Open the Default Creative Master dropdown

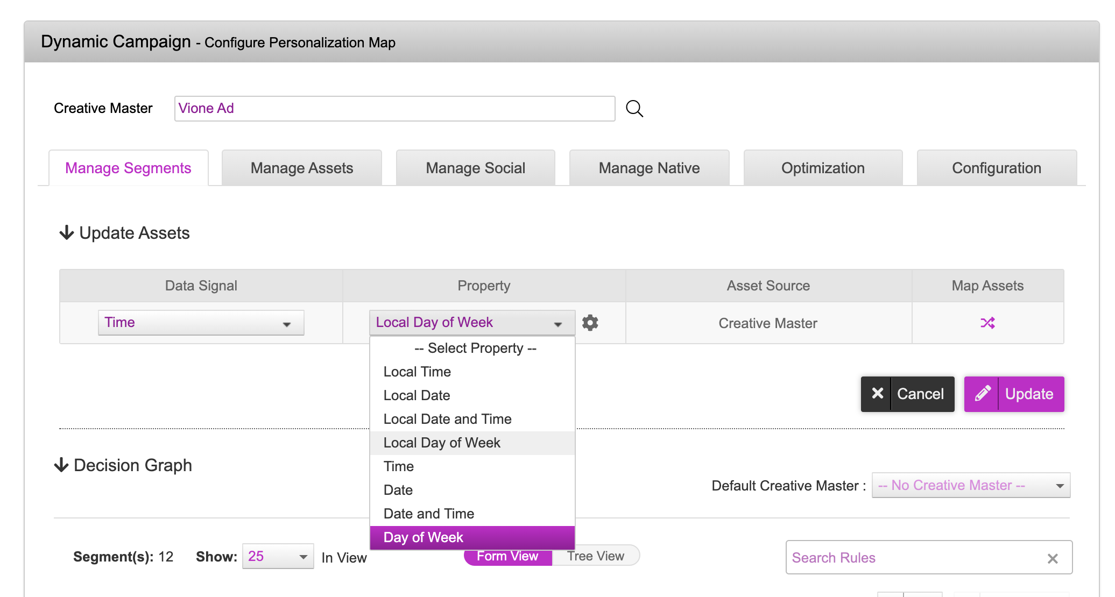(970, 486)
